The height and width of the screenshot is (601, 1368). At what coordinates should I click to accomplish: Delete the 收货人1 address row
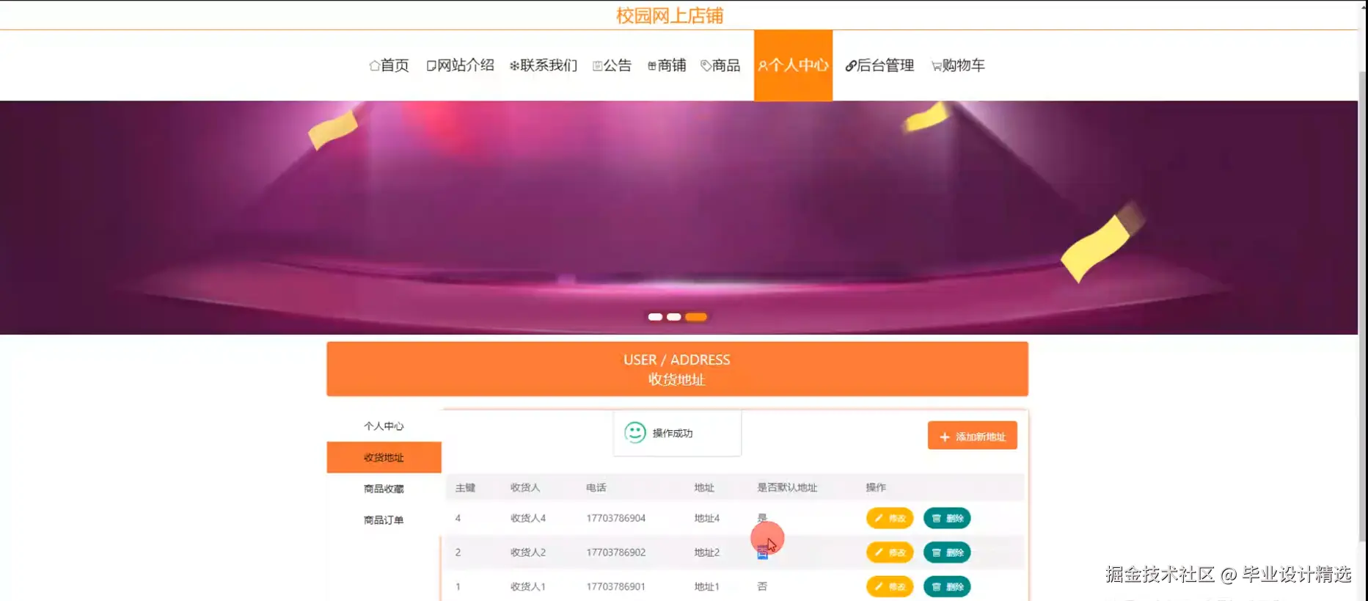947,586
